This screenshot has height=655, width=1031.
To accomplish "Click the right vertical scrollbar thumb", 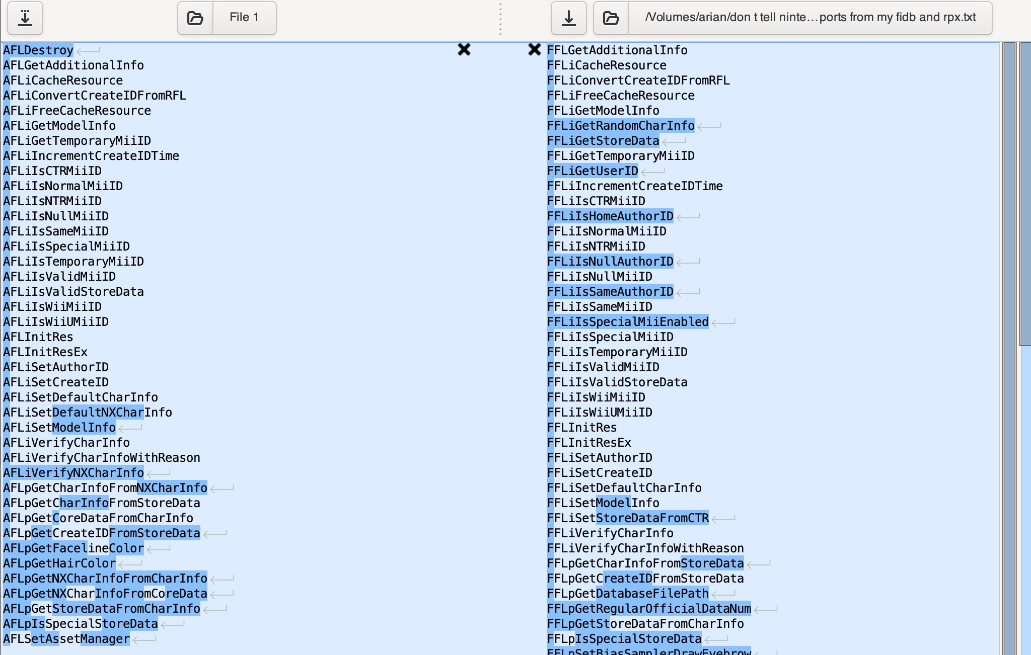I will (x=1024, y=194).
